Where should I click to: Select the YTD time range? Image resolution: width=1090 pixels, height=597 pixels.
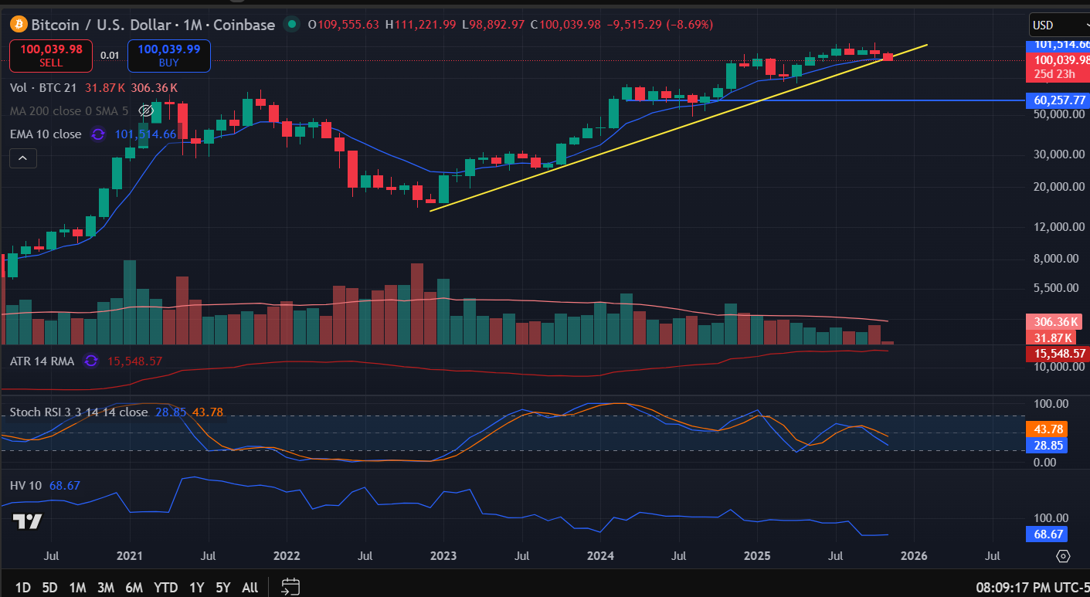(x=165, y=588)
